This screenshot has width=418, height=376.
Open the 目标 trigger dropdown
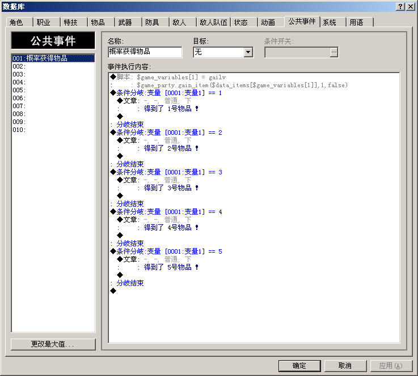tap(248, 52)
